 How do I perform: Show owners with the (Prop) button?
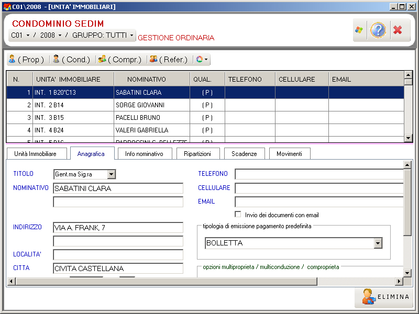[27, 60]
